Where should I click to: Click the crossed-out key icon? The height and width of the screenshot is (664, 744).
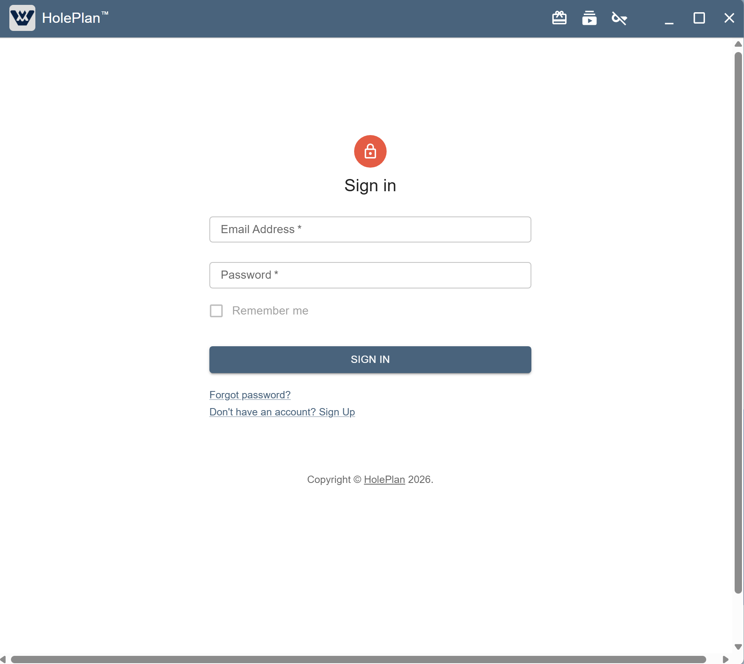coord(619,18)
